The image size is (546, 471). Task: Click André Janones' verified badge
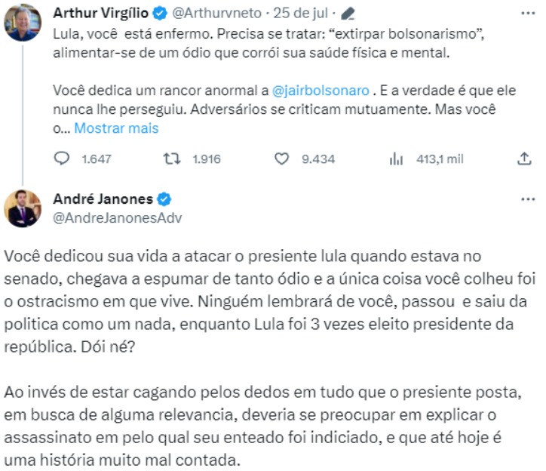point(164,199)
